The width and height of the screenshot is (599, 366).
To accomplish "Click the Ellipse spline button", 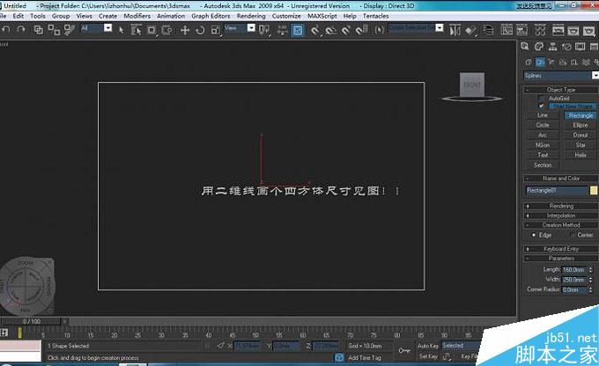I will pos(581,125).
